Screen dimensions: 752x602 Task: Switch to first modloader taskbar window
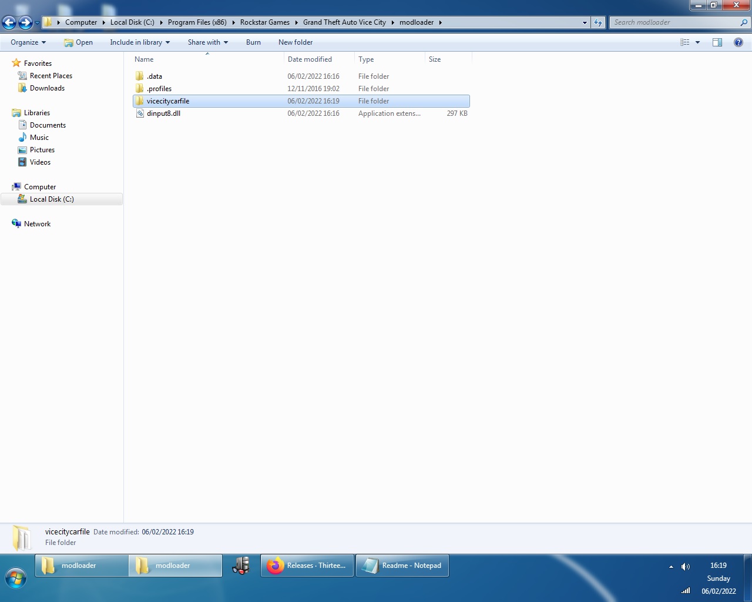82,566
